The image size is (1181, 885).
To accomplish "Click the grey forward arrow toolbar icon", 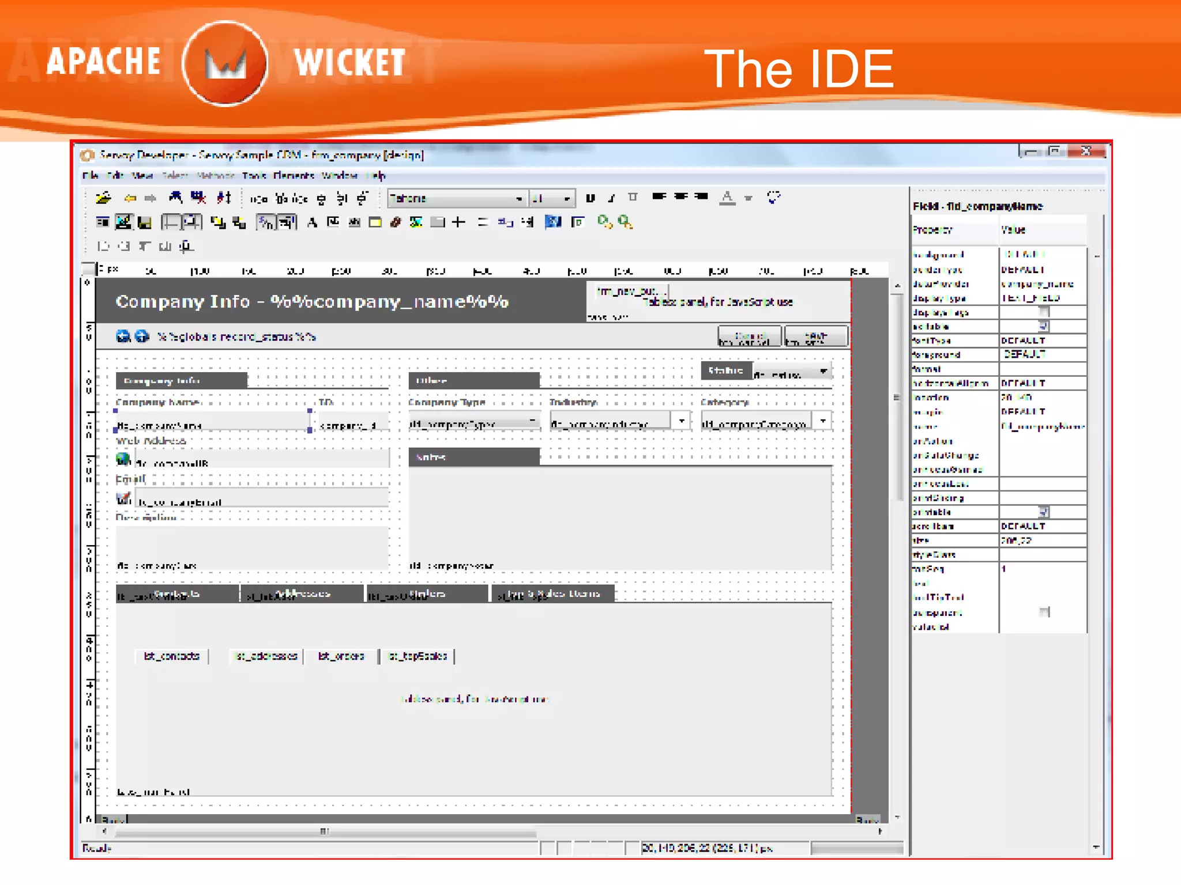I will click(150, 198).
